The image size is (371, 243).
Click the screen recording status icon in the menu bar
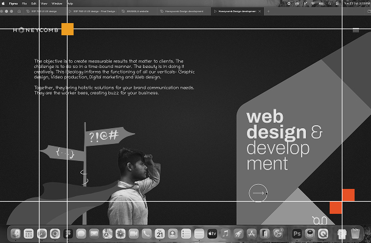pos(289,4)
